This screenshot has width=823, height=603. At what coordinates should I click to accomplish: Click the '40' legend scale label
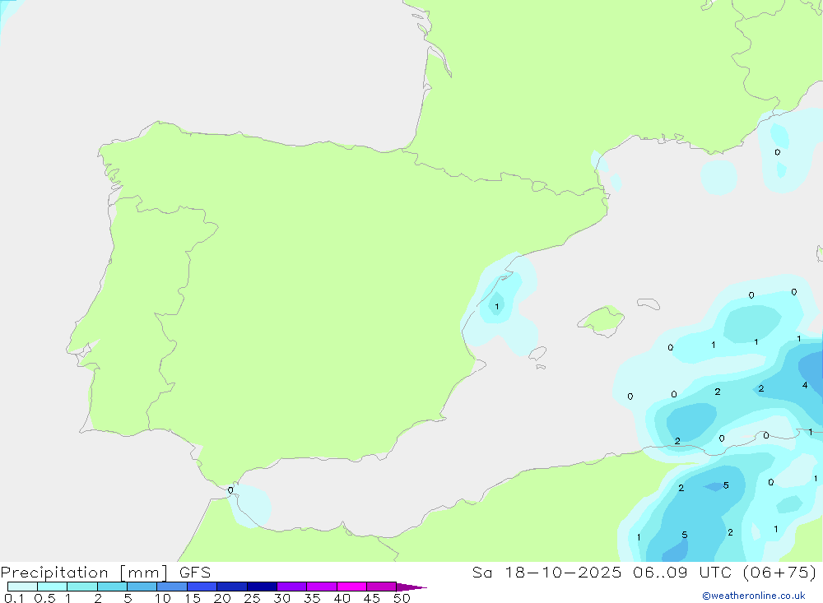pos(342,598)
